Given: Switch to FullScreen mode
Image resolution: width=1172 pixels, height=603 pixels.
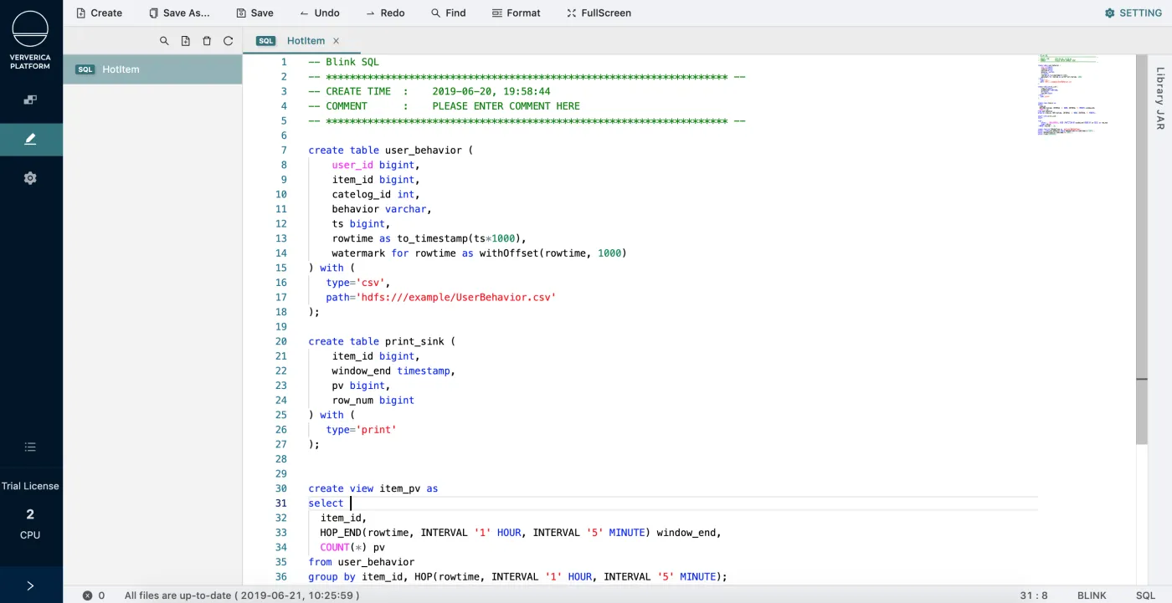Looking at the screenshot, I should [599, 13].
